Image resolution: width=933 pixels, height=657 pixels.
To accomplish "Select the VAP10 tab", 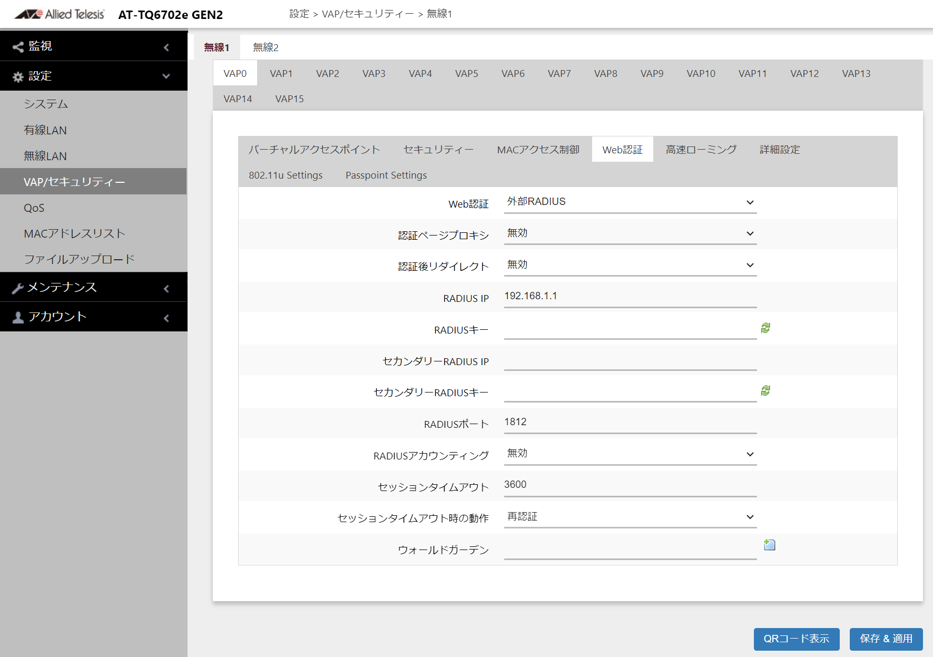I will (701, 73).
